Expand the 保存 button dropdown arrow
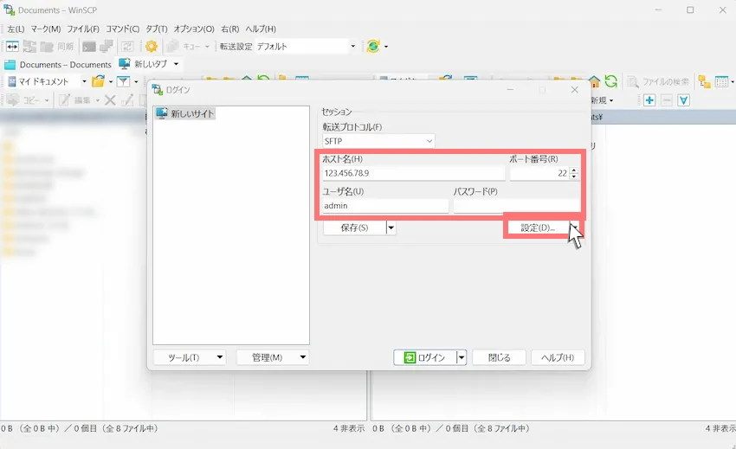 tap(391, 228)
